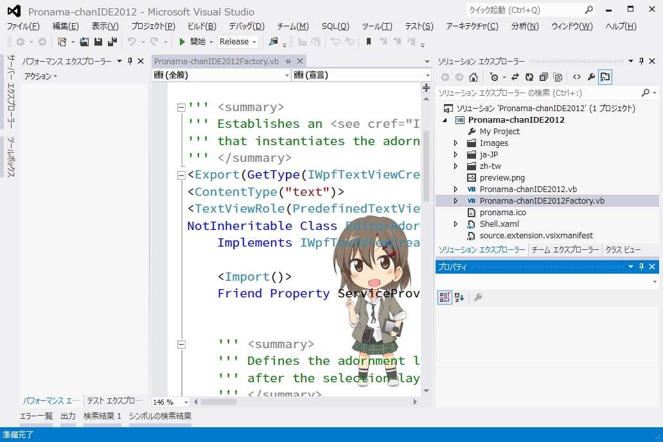
Task: Click the Refresh icon in Solution Explorer
Action: (529, 77)
